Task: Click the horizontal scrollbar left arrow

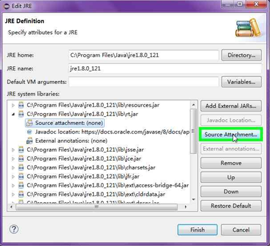Action: tap(11, 207)
